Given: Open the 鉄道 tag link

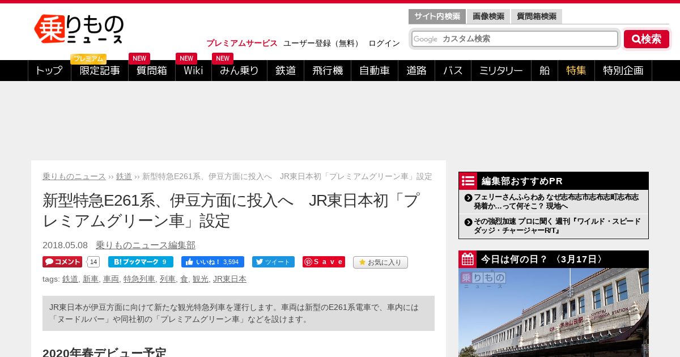Looking at the screenshot, I should coord(70,279).
